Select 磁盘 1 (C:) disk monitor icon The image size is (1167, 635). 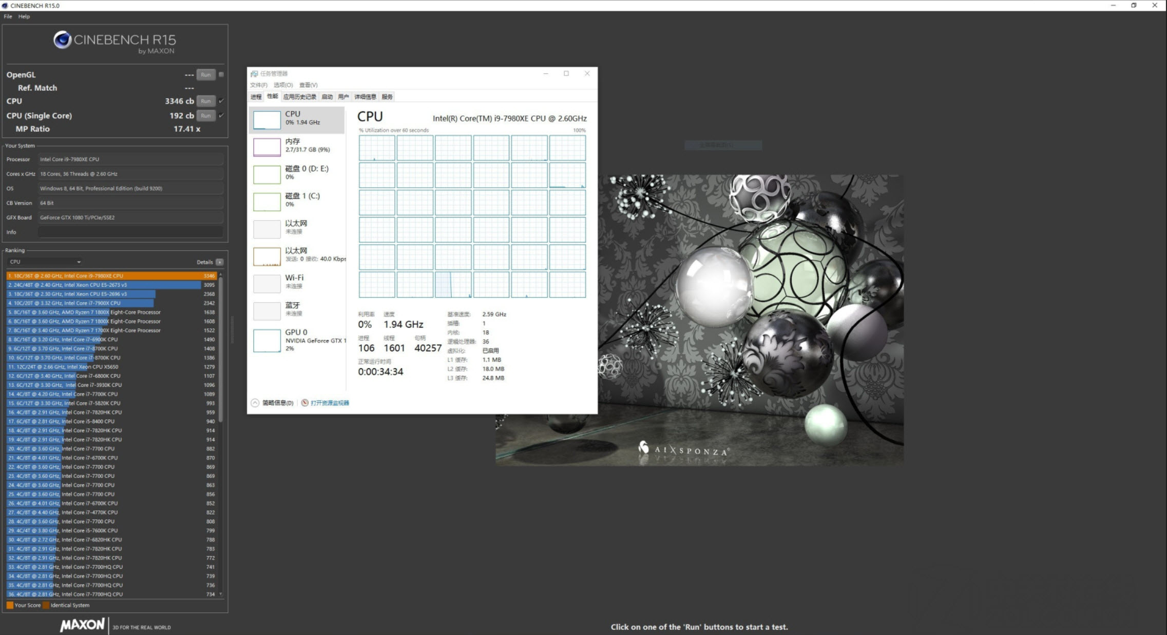point(267,202)
